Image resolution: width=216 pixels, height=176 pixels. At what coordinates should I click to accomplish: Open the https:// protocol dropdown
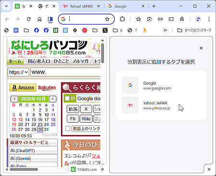[18, 72]
